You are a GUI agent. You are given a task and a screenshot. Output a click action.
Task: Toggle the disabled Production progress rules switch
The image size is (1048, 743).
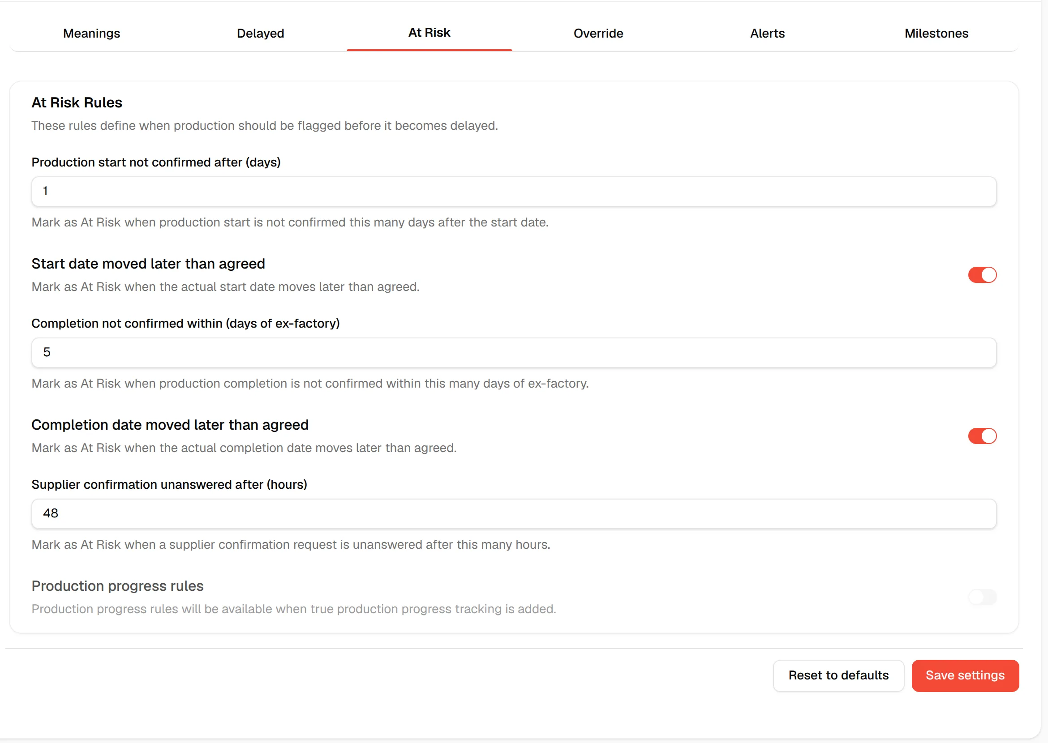982,597
